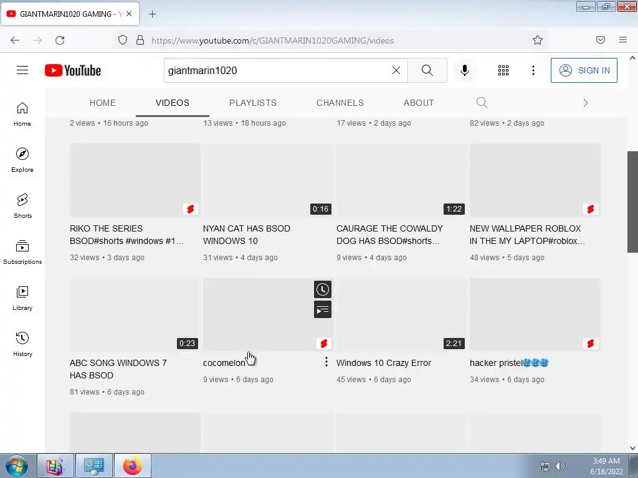Click the Shorts badge on hacker pristel thumbnail

pos(591,344)
